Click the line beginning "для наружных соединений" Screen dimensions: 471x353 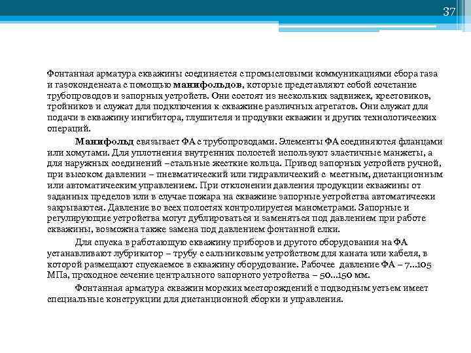[244, 163]
